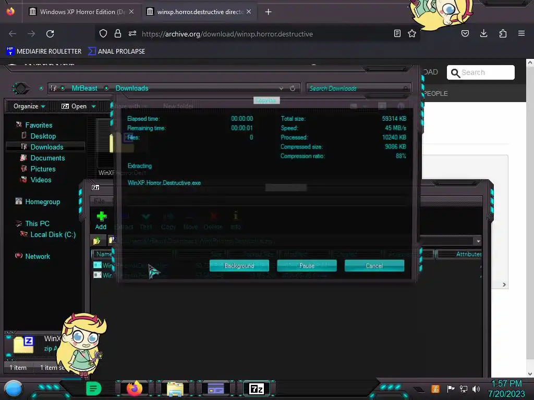This screenshot has height=400, width=534.
Task: Open Videos in the navigation pane
Action: 41,180
